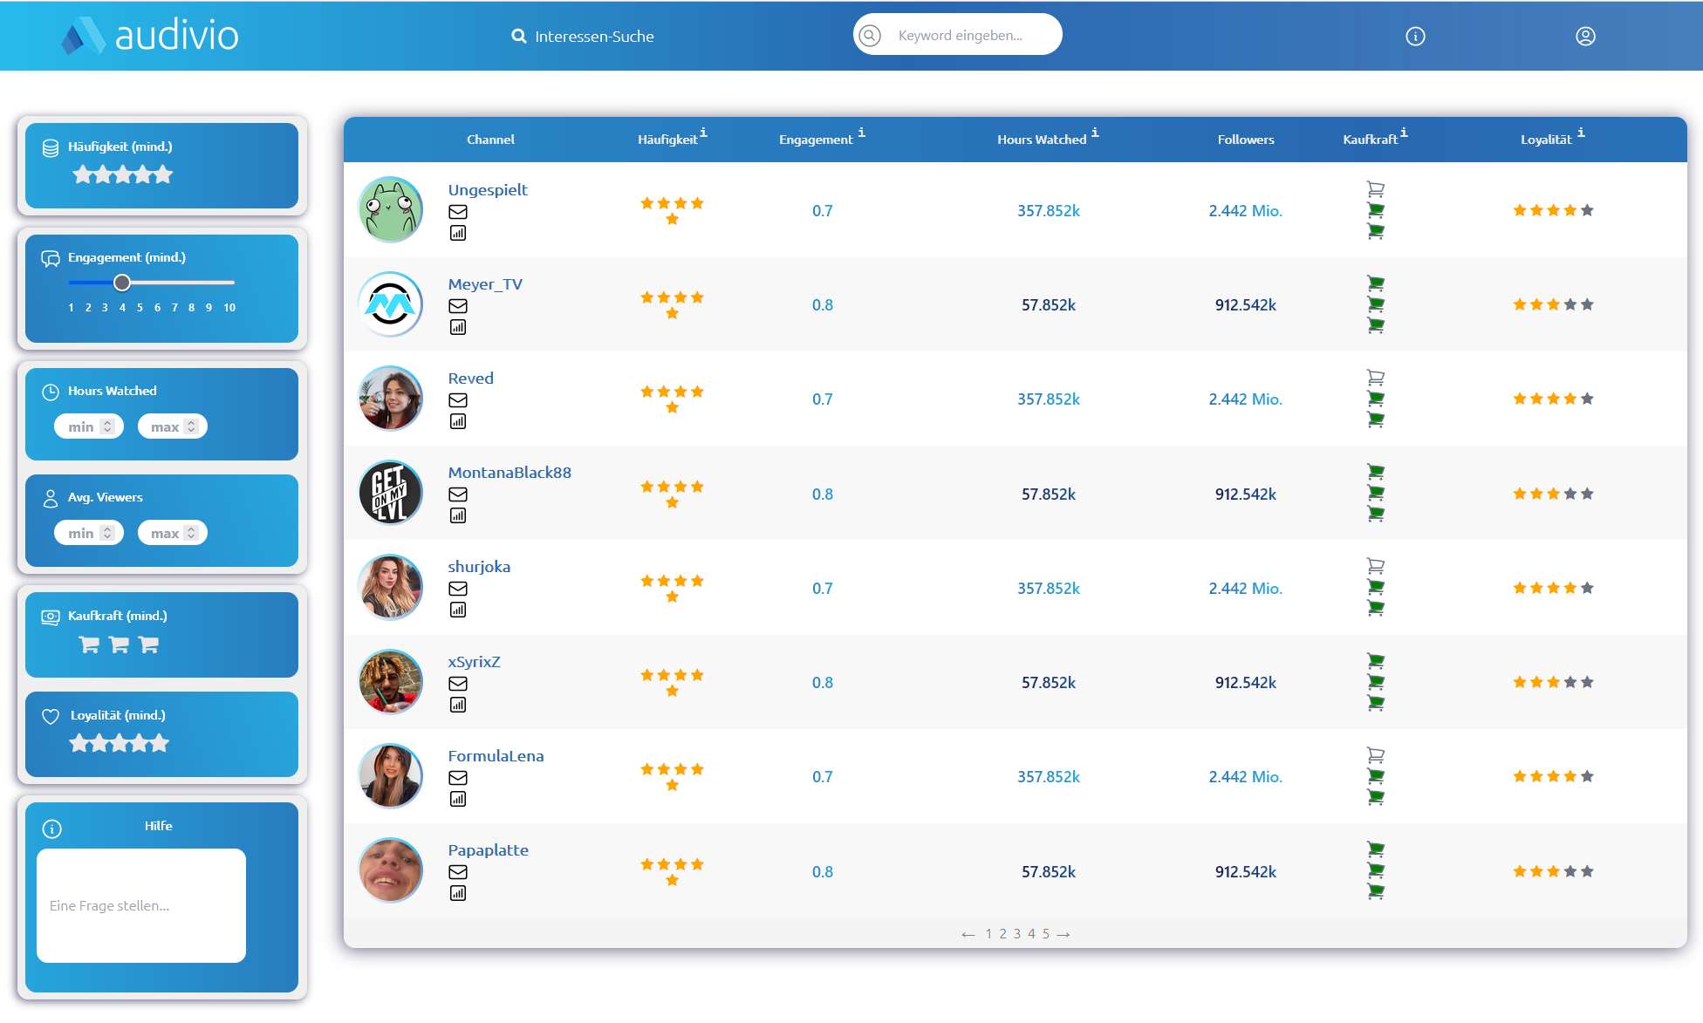This screenshot has width=1703, height=1023.
Task: Click the audivio logo
Action: [150, 36]
